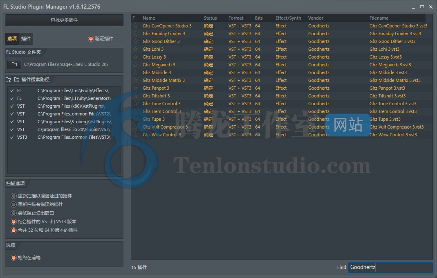This screenshot has height=278, width=437.
Task: Select the Ghz Vulf Compressor 3 name
Action: click(165, 127)
